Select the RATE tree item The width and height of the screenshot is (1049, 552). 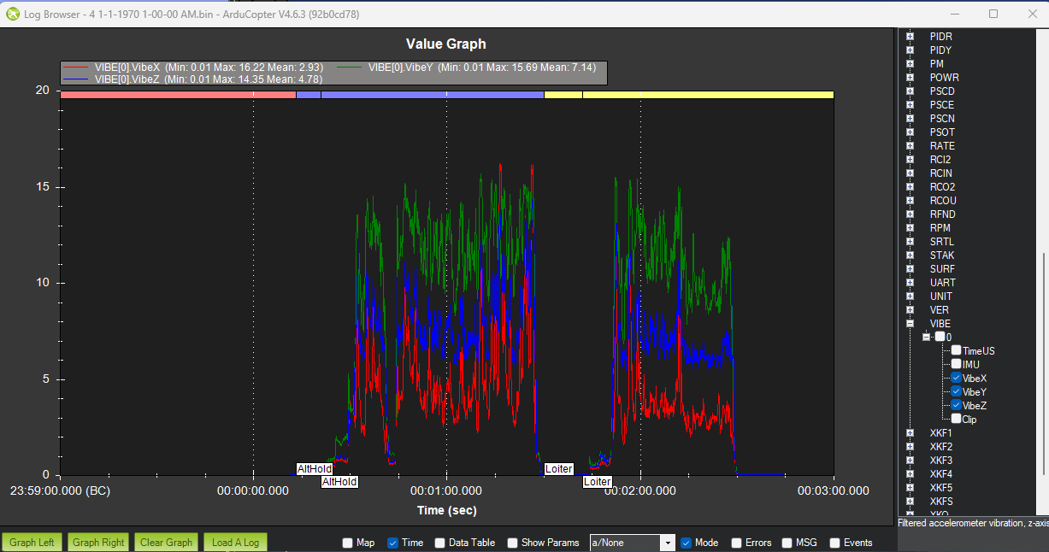[942, 146]
